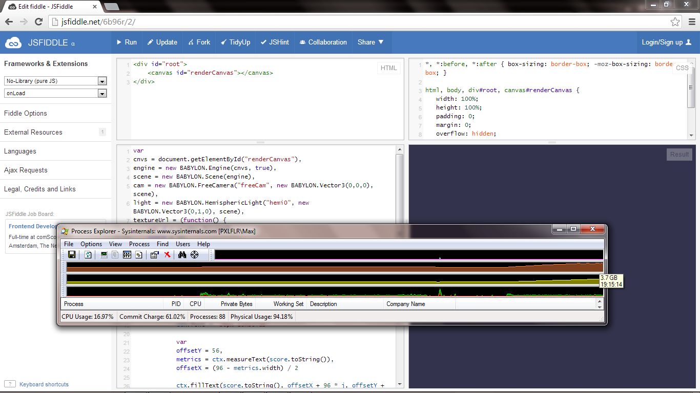Click CSS panel scrollbar down arrow
The width and height of the screenshot is (700, 393).
[x=691, y=136]
